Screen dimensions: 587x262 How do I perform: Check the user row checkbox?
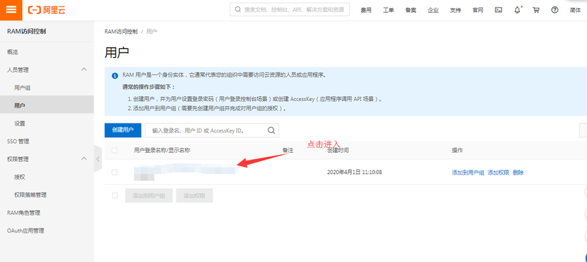point(115,173)
